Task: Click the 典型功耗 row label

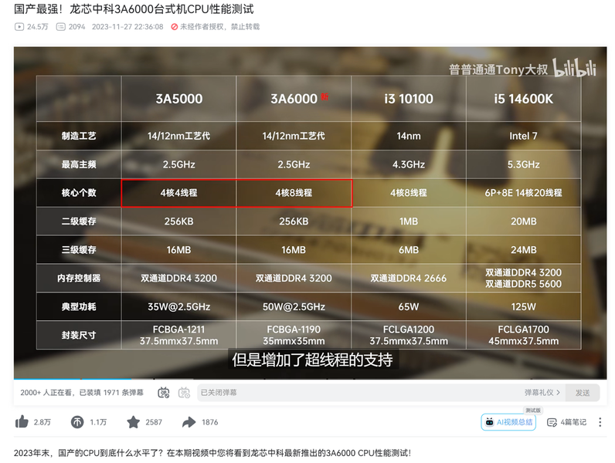Action: point(79,306)
